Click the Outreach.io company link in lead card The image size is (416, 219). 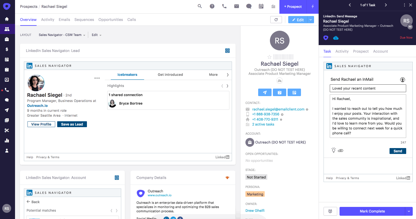click(37, 106)
